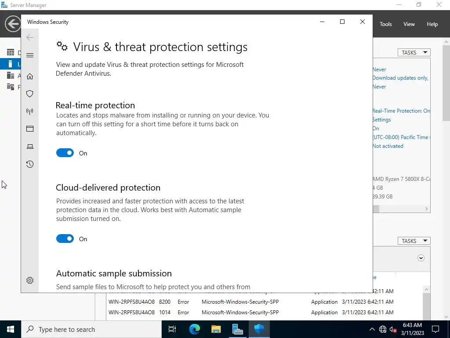Switch to Windows Security taskbar icon
Image resolution: width=450 pixels, height=338 pixels.
point(259,329)
